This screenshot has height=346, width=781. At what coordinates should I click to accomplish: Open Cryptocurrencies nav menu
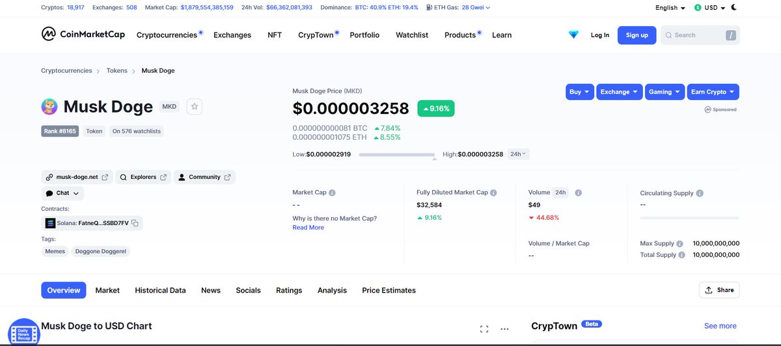[168, 35]
